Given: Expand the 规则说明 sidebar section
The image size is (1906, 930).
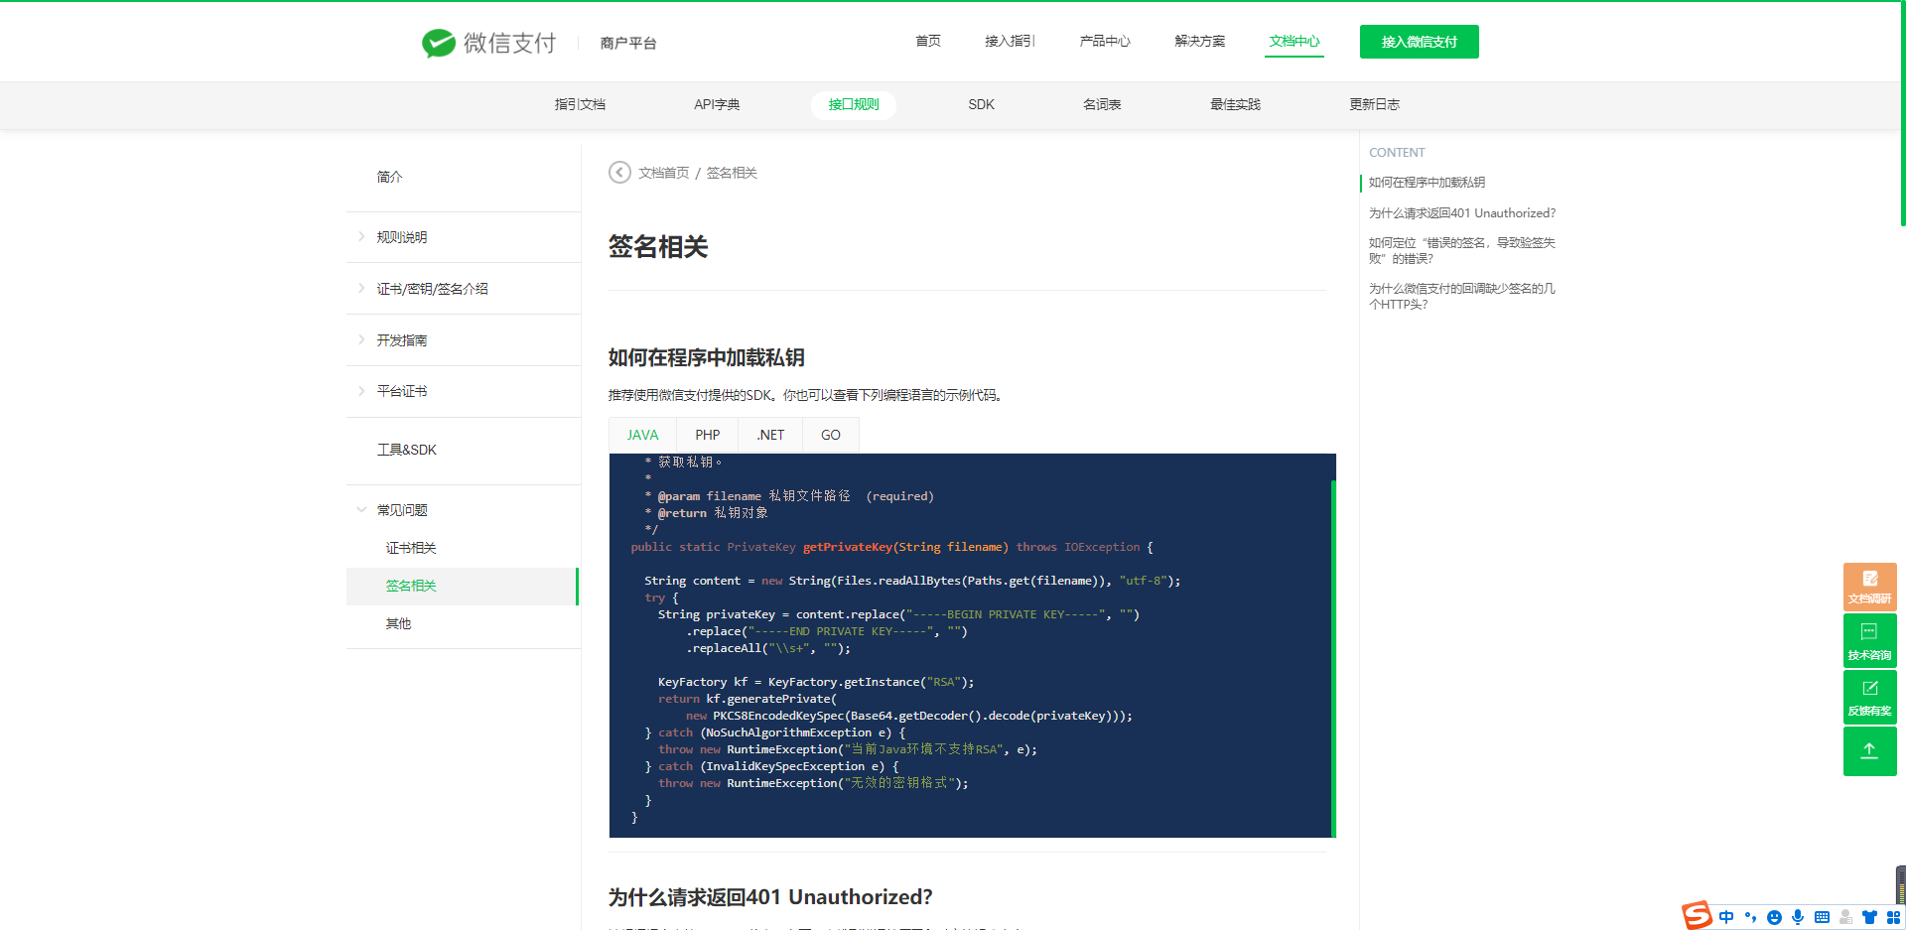Looking at the screenshot, I should pyautogui.click(x=401, y=236).
